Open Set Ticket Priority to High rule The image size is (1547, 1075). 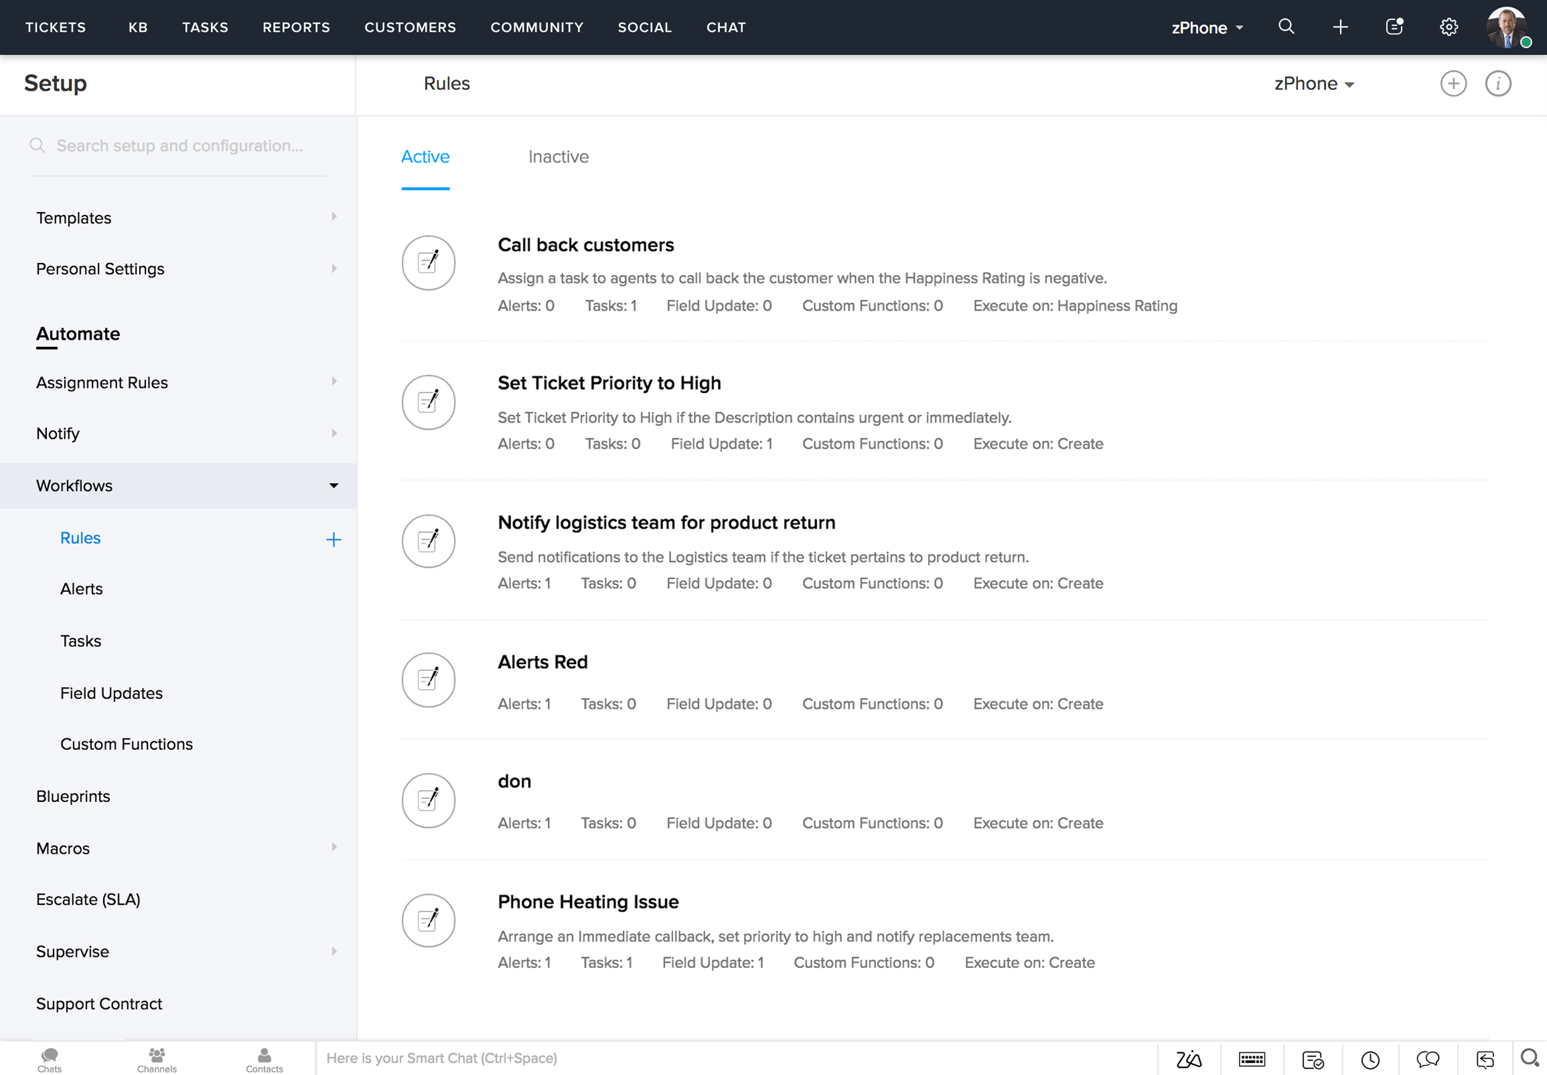pyautogui.click(x=609, y=383)
